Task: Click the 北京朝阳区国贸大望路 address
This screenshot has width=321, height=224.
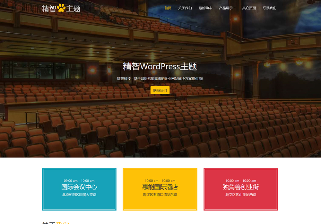Action: point(79,195)
